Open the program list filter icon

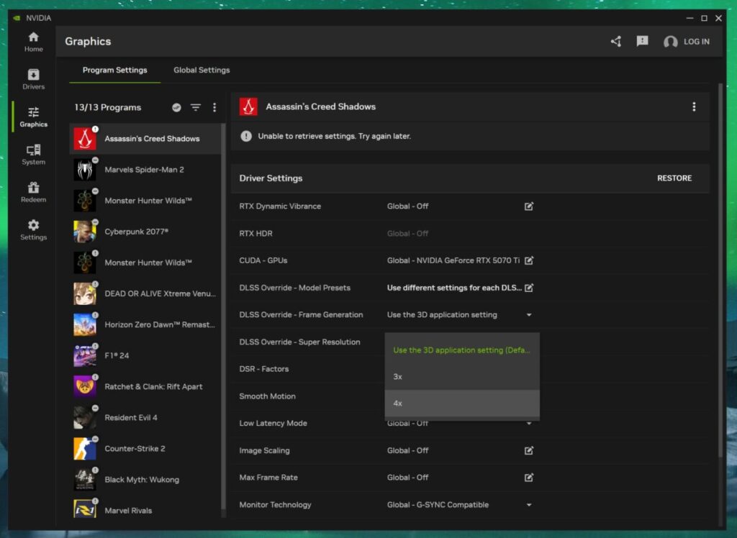coord(196,108)
